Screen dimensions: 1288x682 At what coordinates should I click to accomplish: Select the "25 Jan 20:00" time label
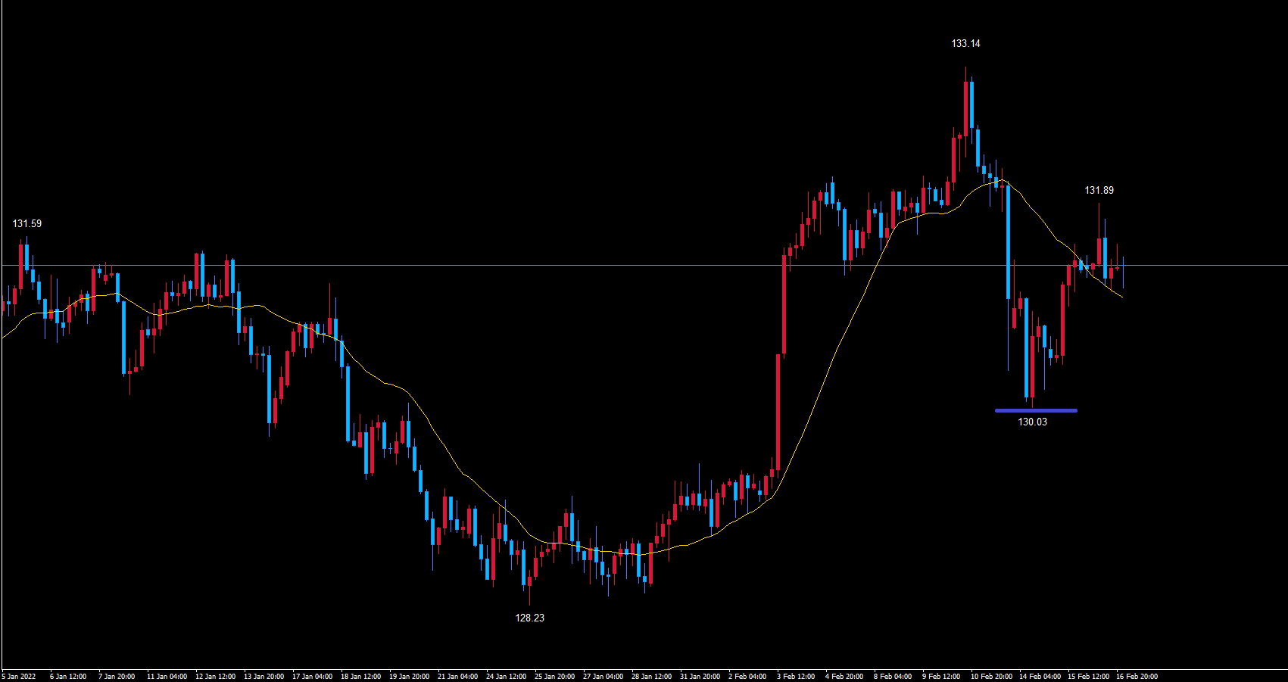tap(554, 676)
